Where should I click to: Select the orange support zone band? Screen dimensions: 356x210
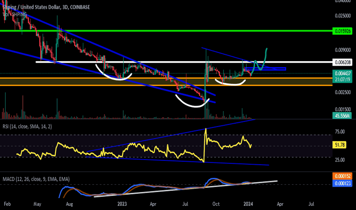pos(166,82)
